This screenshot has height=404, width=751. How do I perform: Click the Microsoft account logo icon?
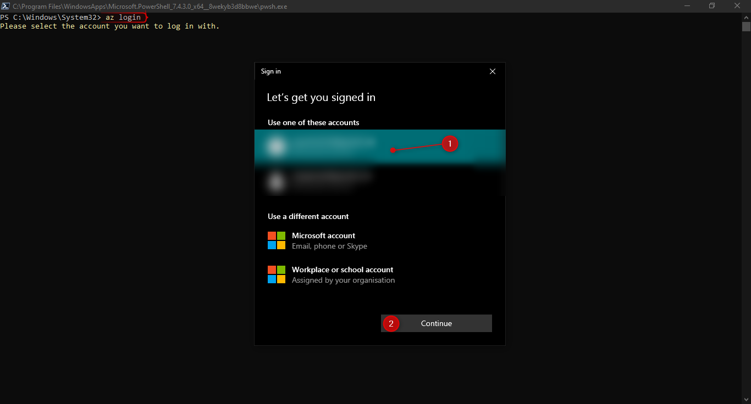tap(277, 240)
